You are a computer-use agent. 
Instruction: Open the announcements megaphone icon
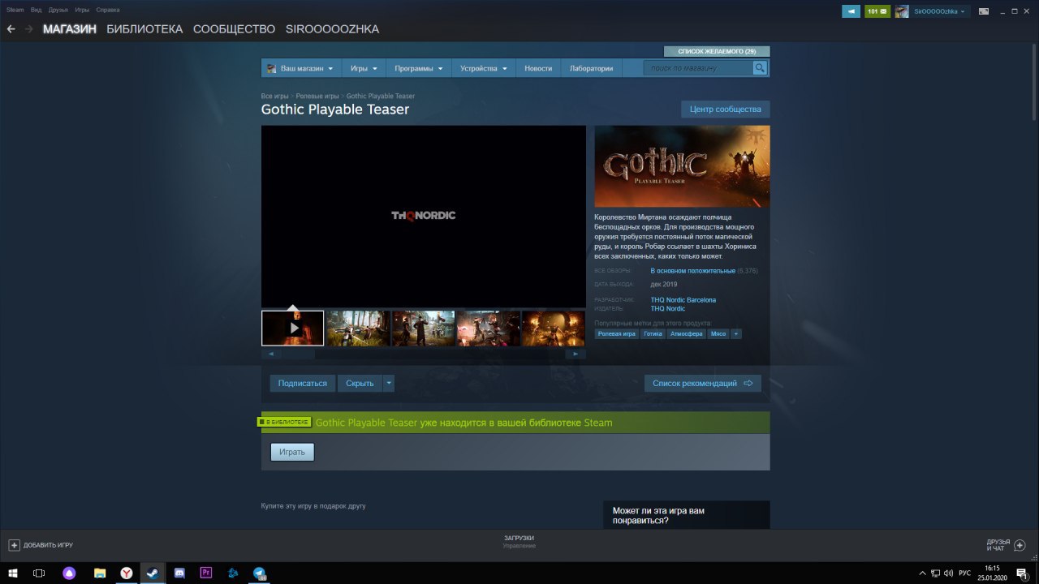point(851,11)
